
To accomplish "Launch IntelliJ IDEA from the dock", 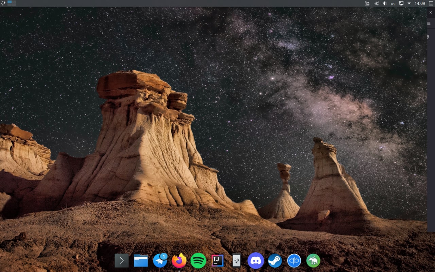I will coord(217,260).
